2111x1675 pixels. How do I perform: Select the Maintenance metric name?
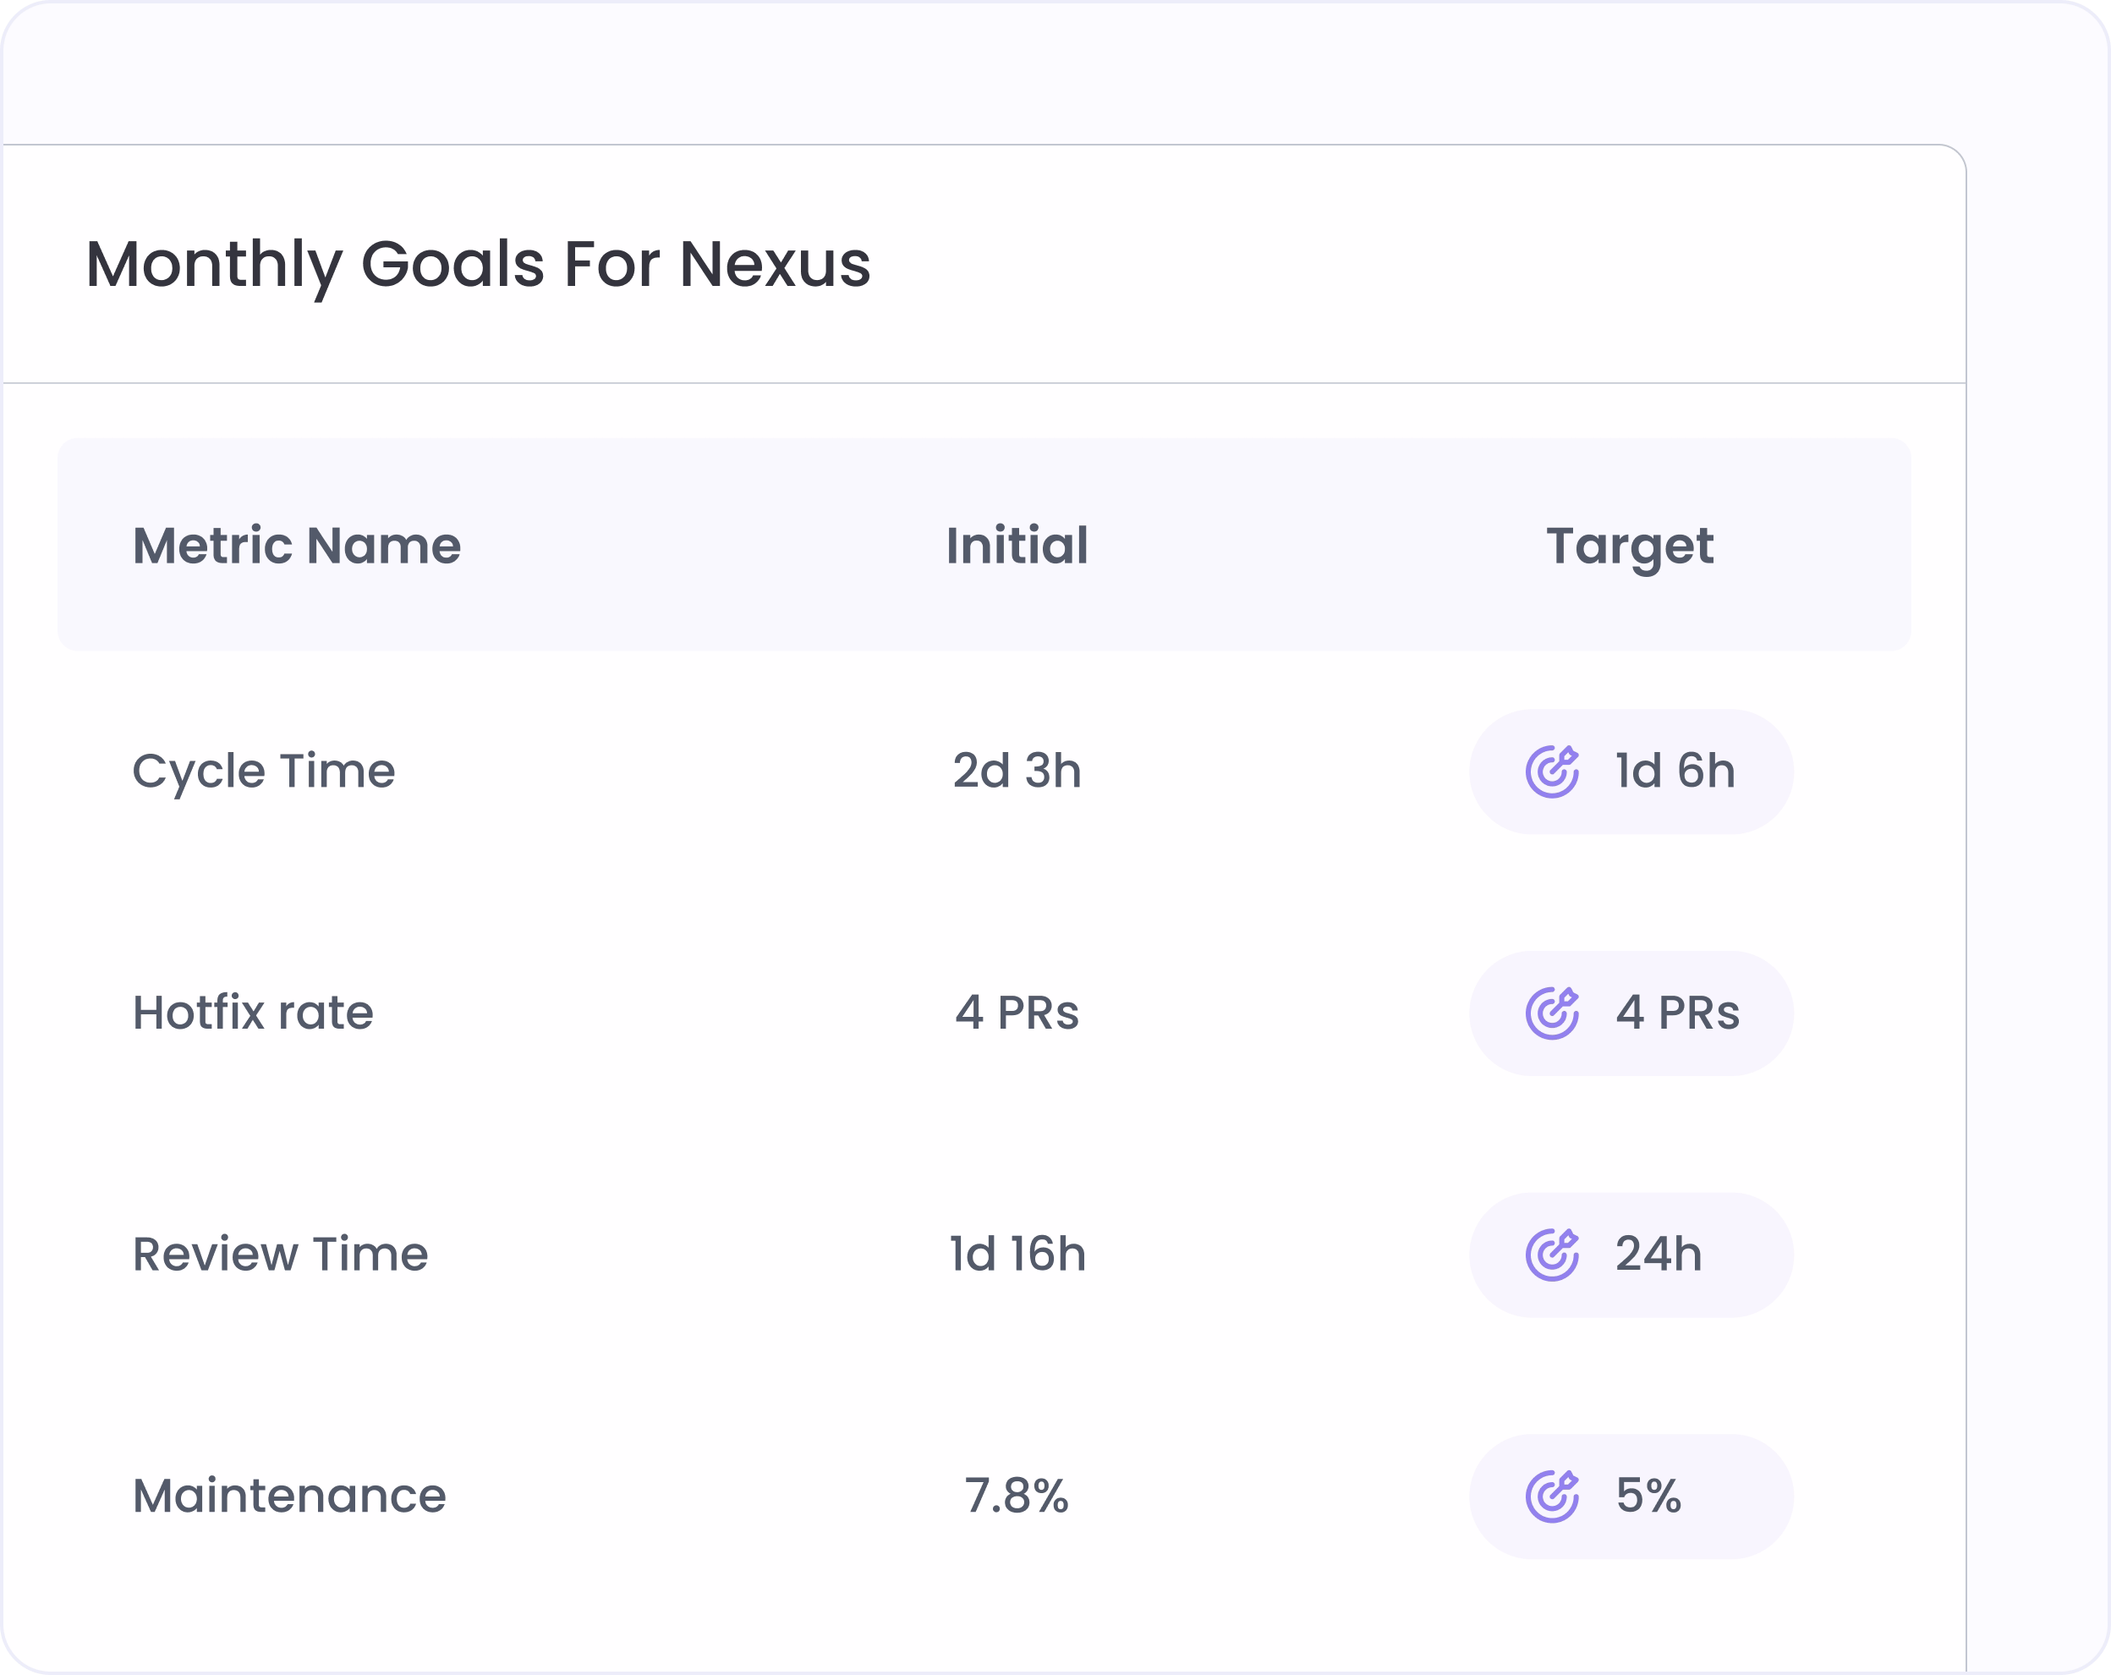point(289,1496)
